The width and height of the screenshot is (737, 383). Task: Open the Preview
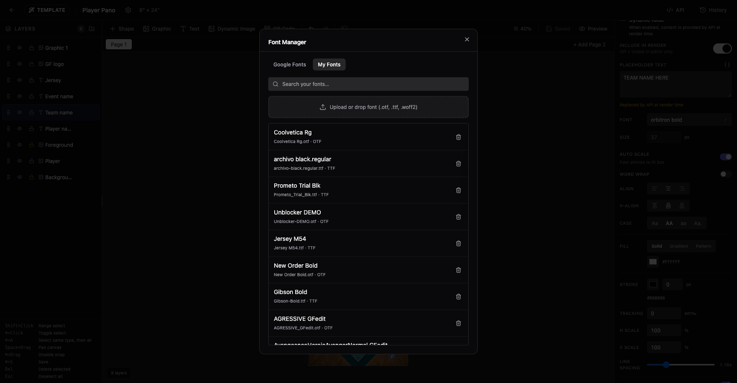point(593,29)
